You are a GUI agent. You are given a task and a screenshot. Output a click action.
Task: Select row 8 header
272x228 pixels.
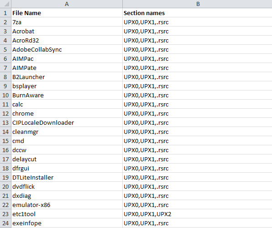click(5, 77)
